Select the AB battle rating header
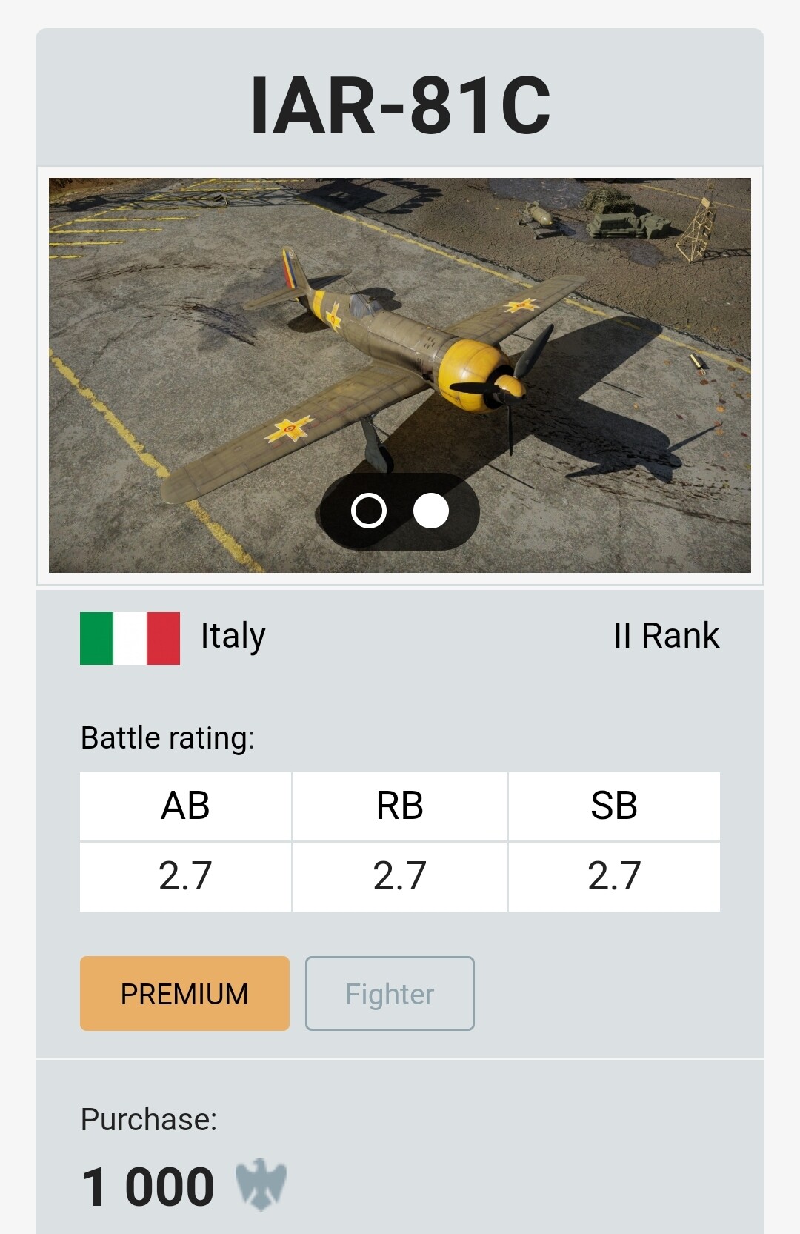This screenshot has width=800, height=1234. 185,806
